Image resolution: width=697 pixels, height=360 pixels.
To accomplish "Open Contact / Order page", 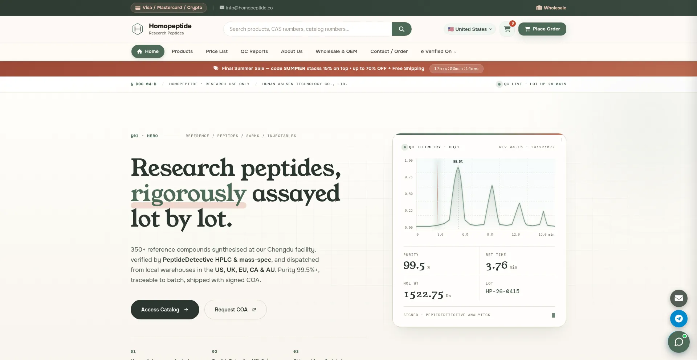I will pos(389,51).
